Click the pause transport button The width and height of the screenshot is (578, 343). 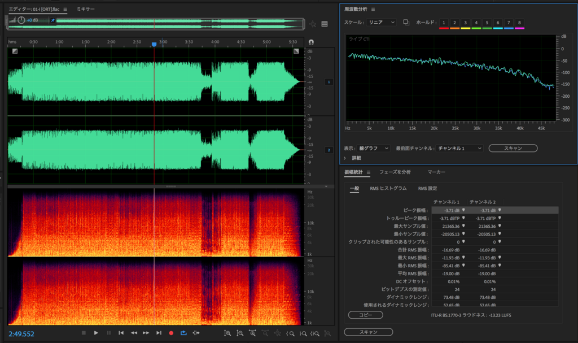[109, 333]
